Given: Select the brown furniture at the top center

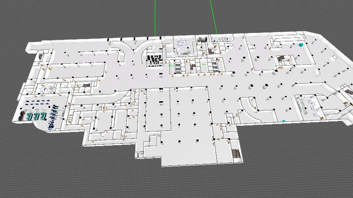Looking at the screenshot, I should pos(203,40).
